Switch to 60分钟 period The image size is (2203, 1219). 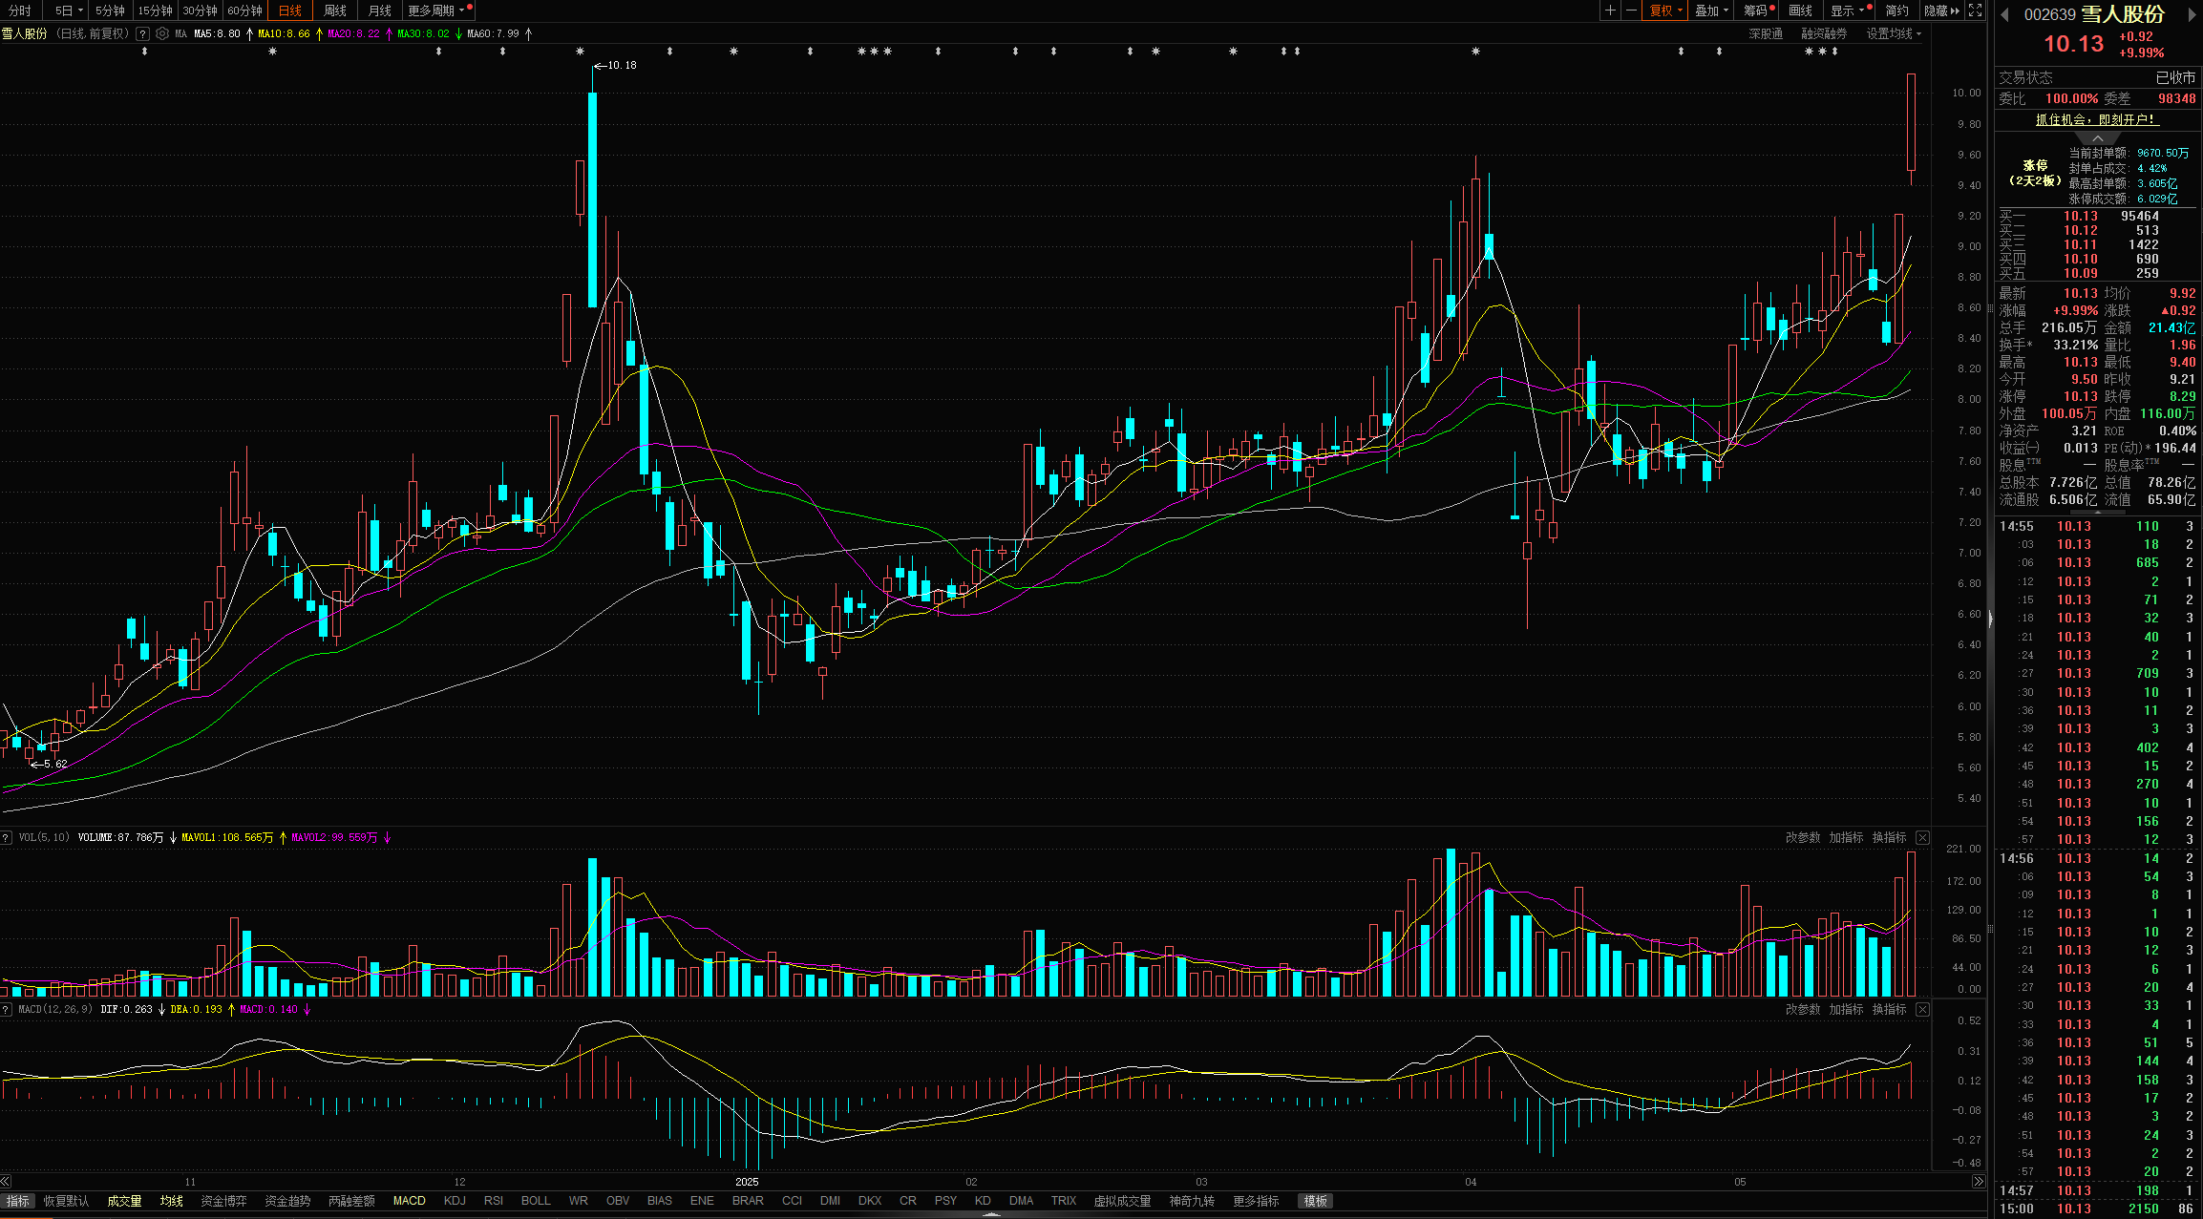pyautogui.click(x=244, y=11)
